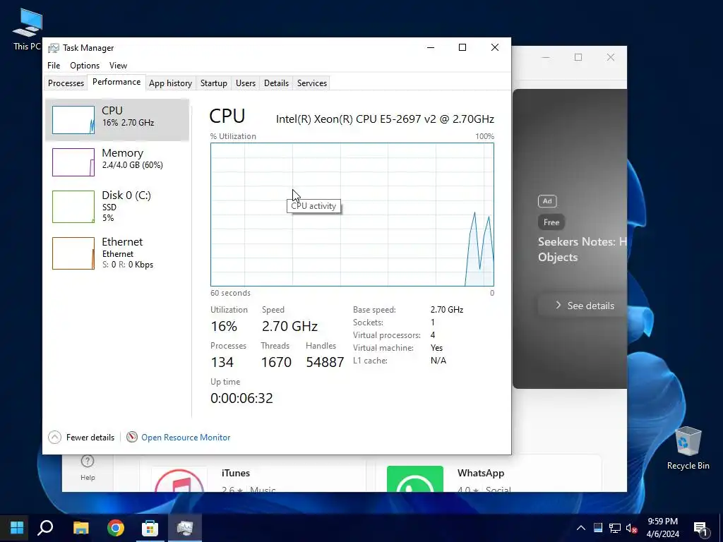
Task: Click the 54887 handles count
Action: (325, 362)
